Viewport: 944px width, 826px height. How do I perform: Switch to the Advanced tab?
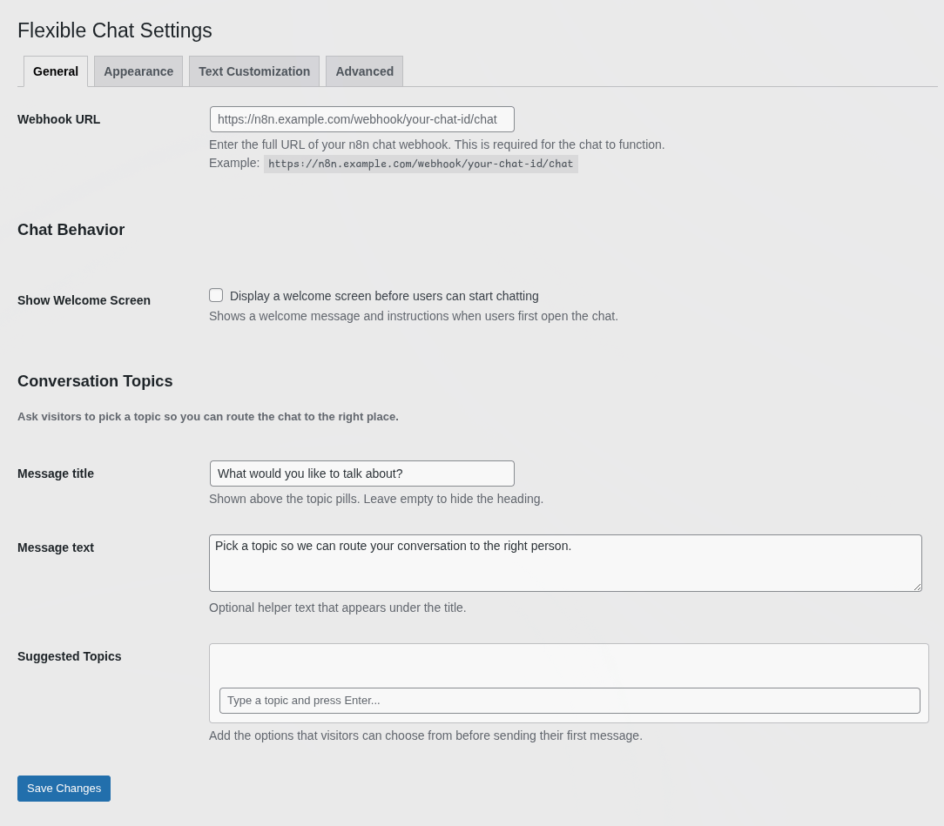pos(364,71)
